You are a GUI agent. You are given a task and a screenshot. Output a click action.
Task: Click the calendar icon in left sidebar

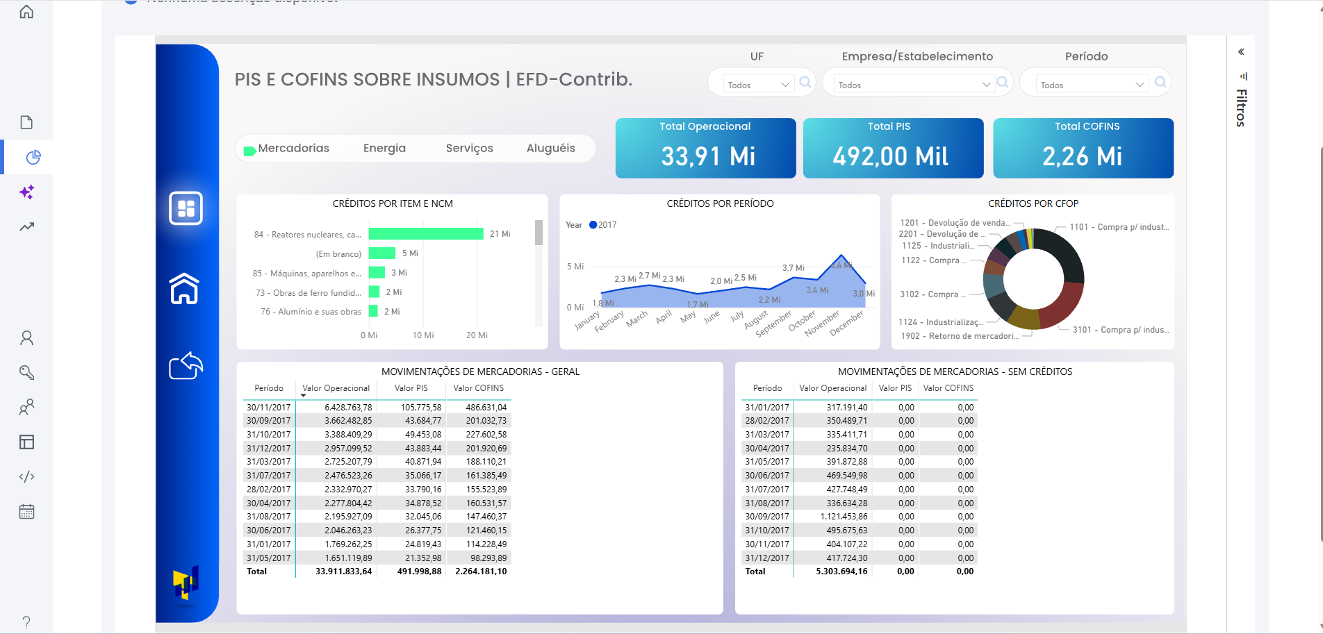coord(26,512)
